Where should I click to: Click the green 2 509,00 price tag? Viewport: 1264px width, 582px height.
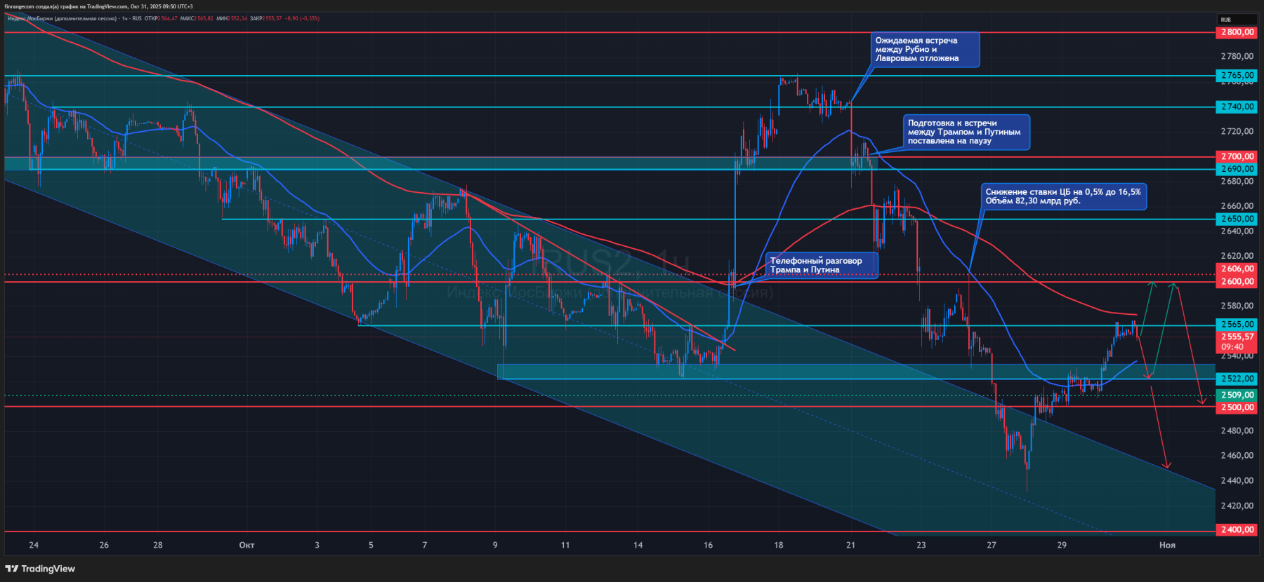[x=1237, y=395]
